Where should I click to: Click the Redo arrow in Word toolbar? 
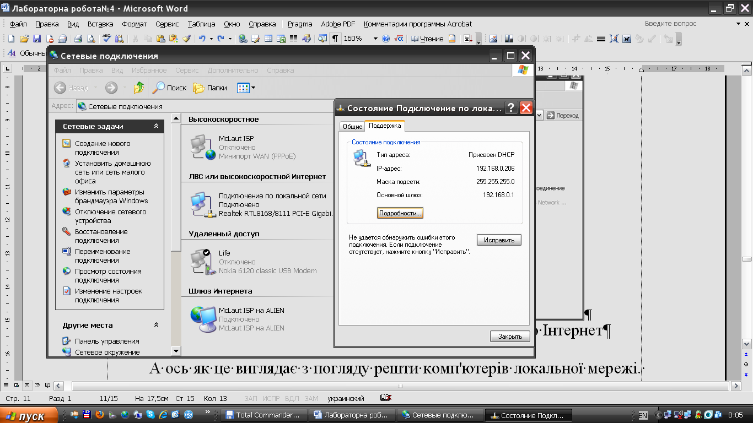click(x=220, y=39)
